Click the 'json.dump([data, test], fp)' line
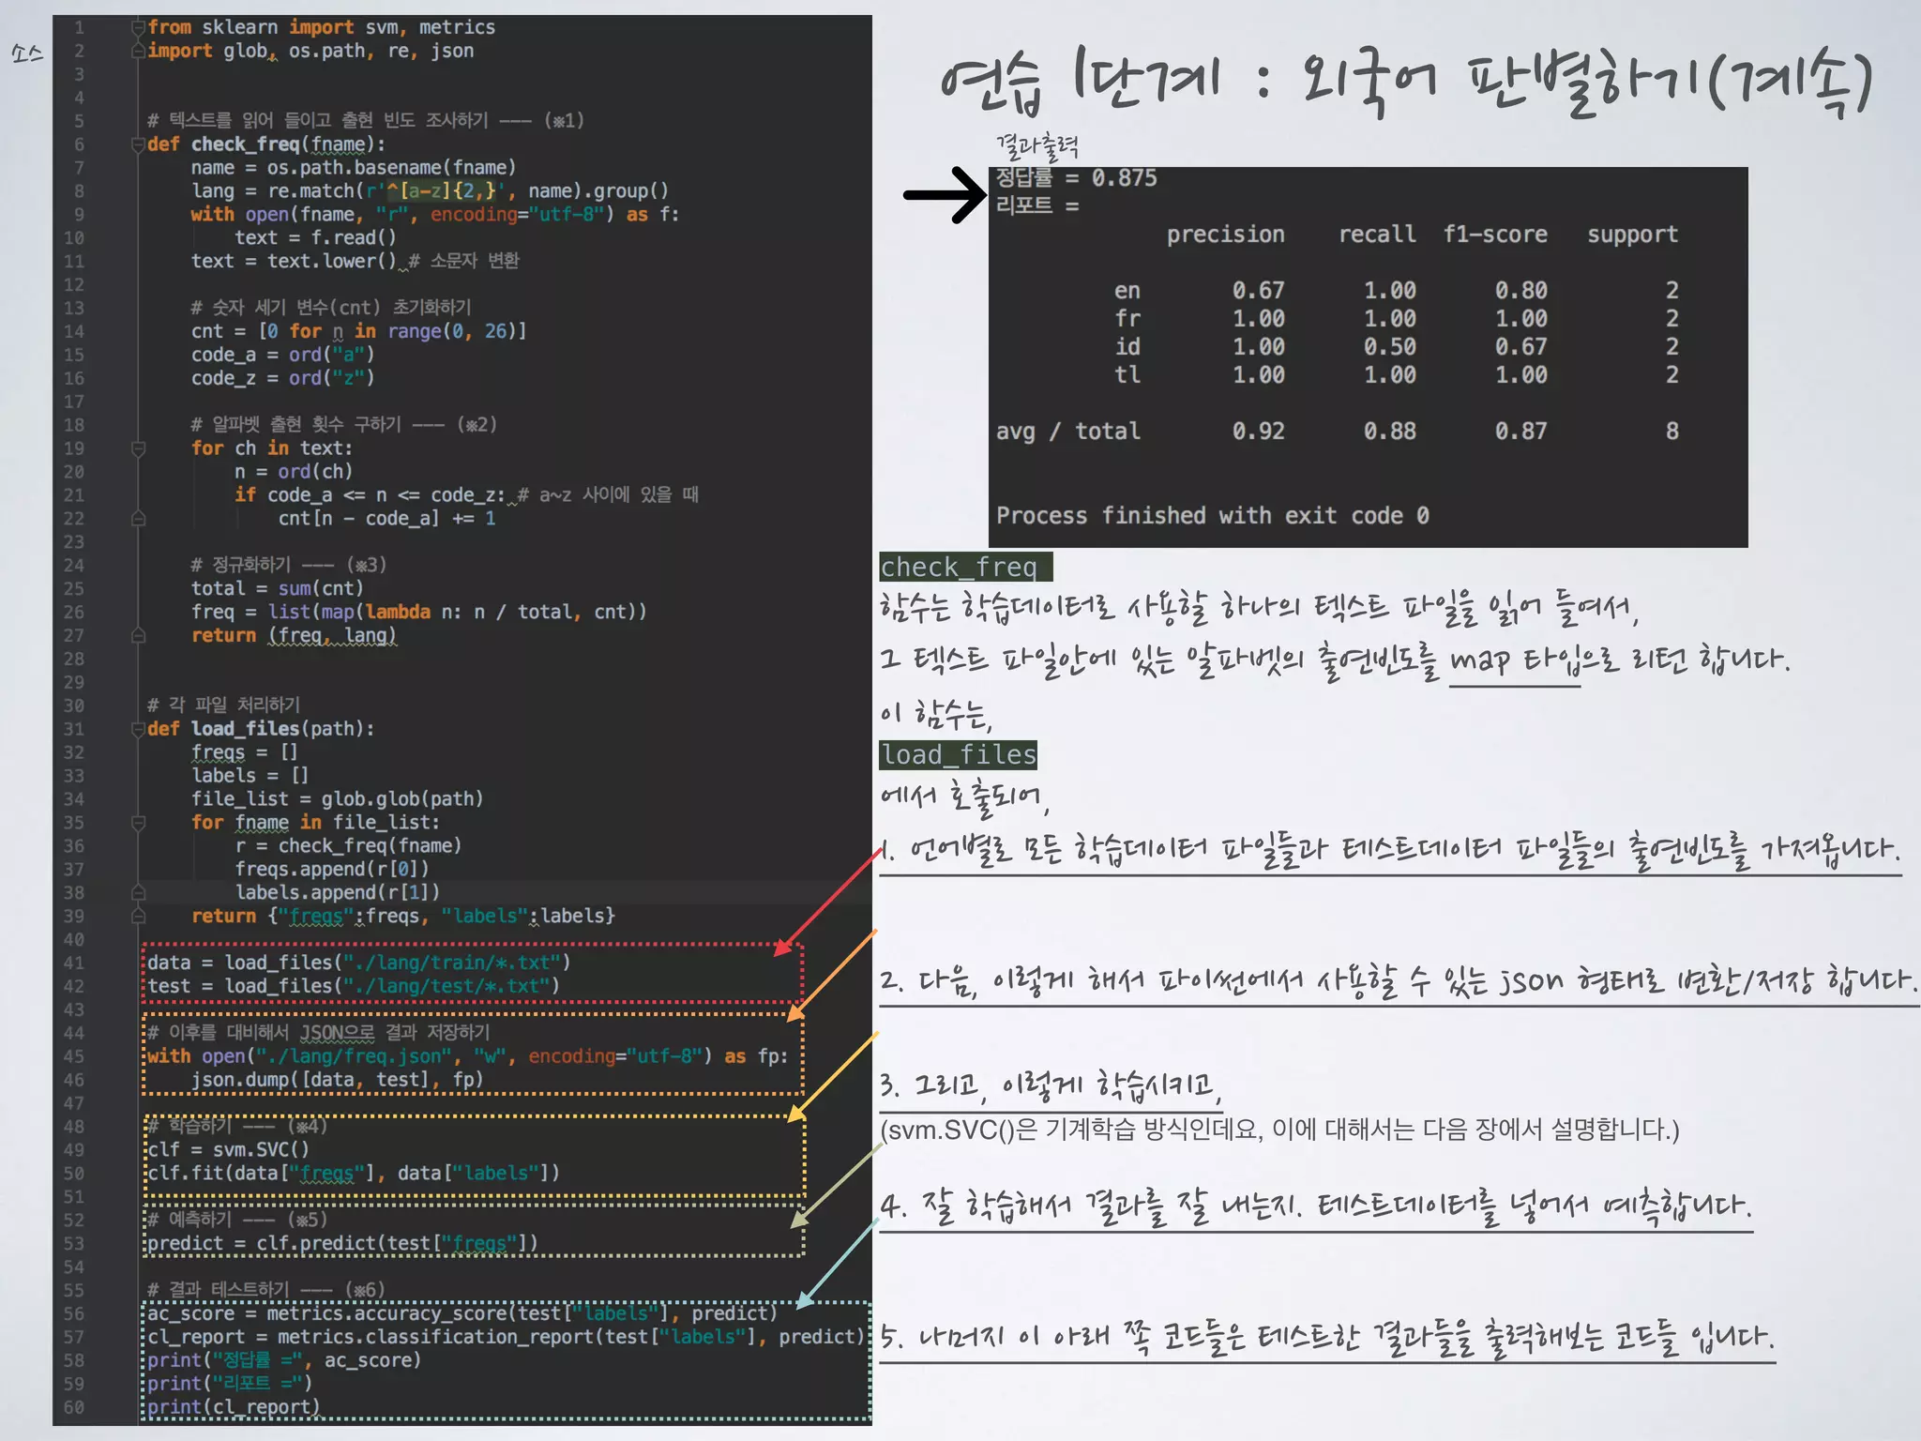1921x1441 pixels. [337, 1080]
